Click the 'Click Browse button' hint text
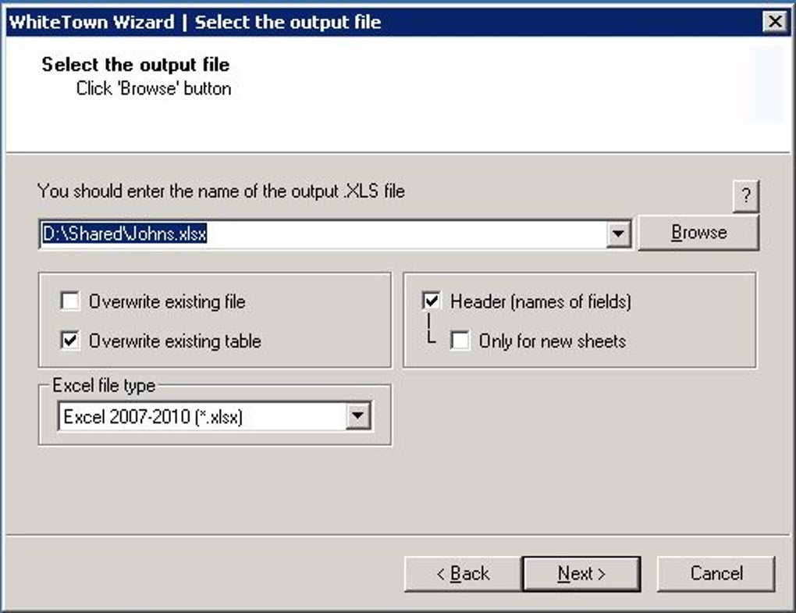 [154, 88]
